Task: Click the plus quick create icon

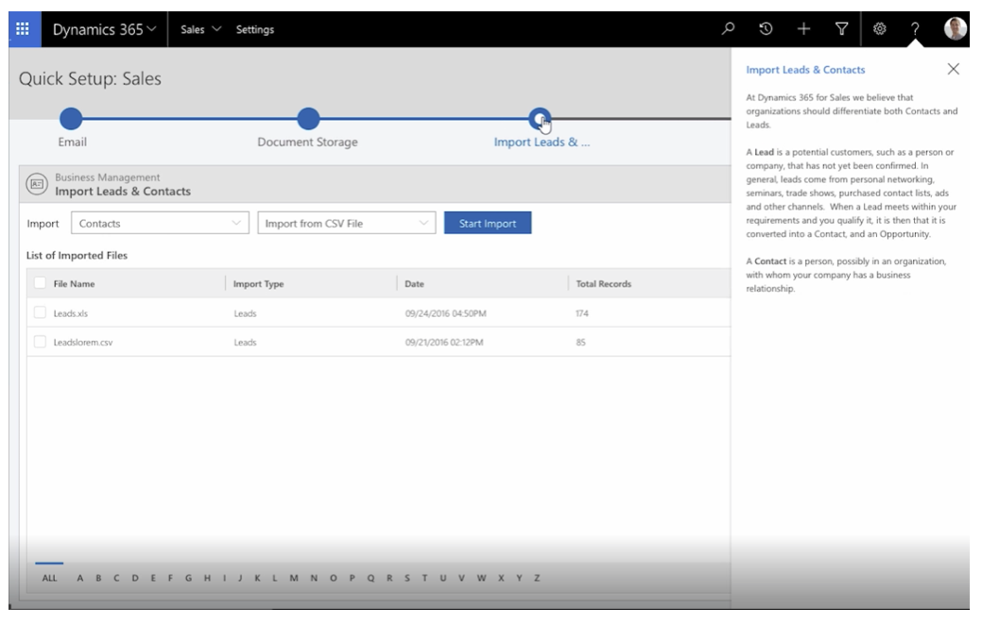Action: [803, 28]
